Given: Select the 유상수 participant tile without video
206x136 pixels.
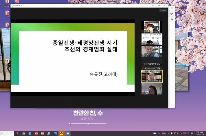Looking at the screenshot, I should [x=152, y=64].
